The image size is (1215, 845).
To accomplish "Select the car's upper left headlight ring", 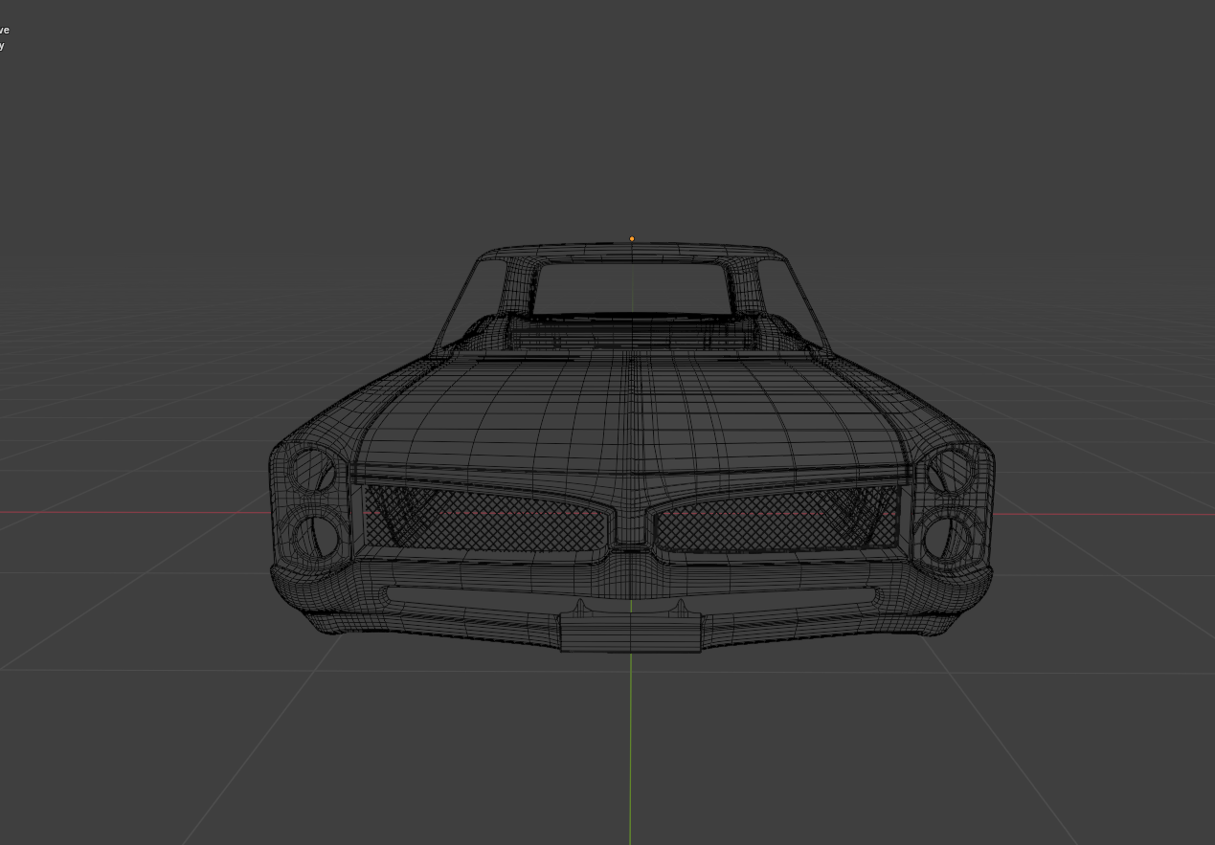I will pos(313,472).
